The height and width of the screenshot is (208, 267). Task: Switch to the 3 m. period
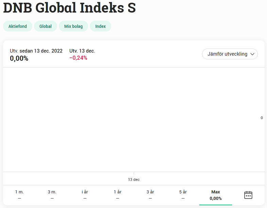point(52,195)
